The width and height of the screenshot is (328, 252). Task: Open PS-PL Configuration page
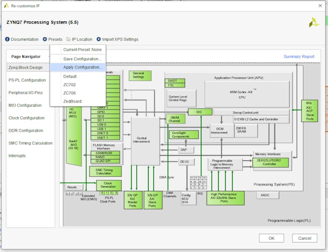(27, 80)
